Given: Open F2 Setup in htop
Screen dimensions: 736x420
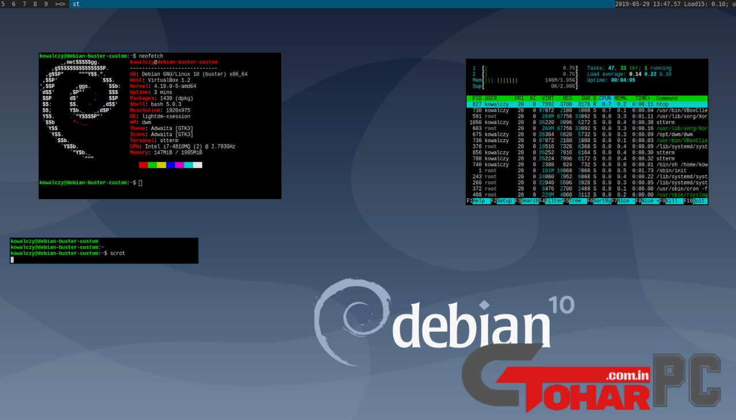Looking at the screenshot, I should (503, 201).
